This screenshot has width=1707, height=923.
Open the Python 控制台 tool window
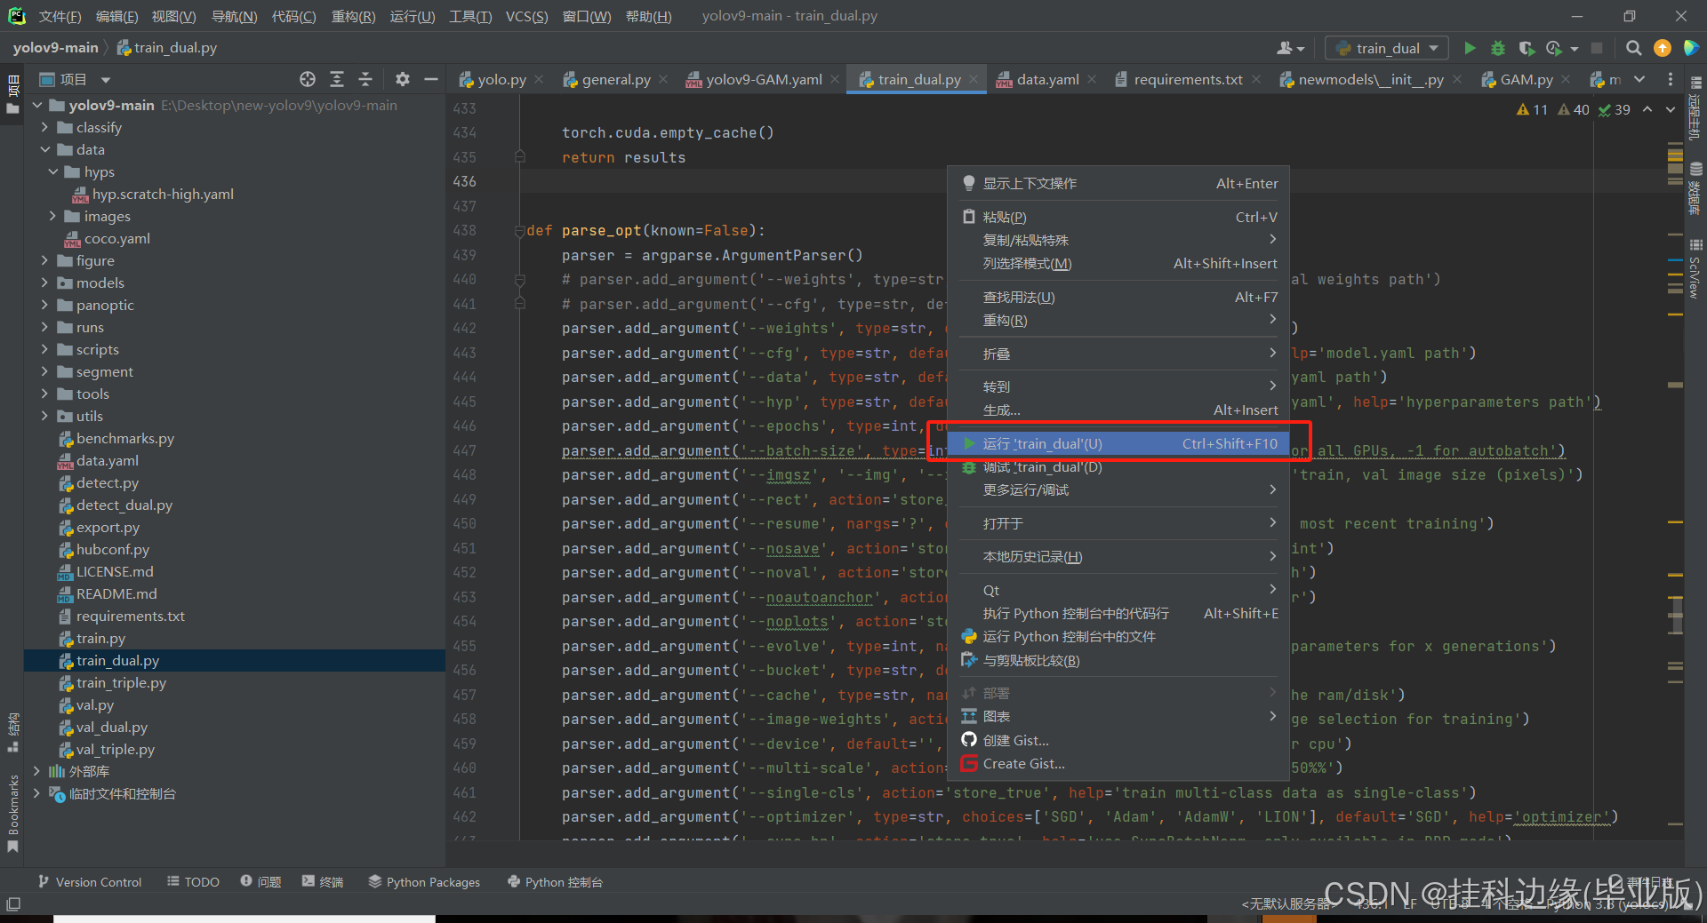(x=555, y=882)
